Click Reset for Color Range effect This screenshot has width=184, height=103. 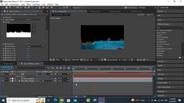click(x=28, y=20)
